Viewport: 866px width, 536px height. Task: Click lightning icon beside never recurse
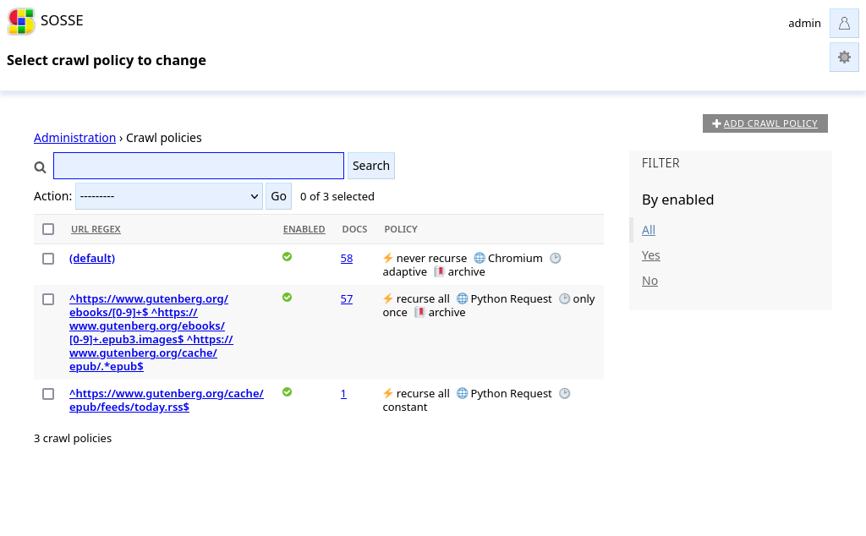387,258
